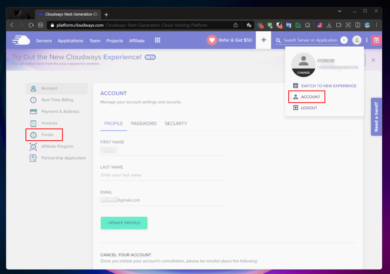
Task: Open Account from the user dropdown
Action: [x=306, y=97]
